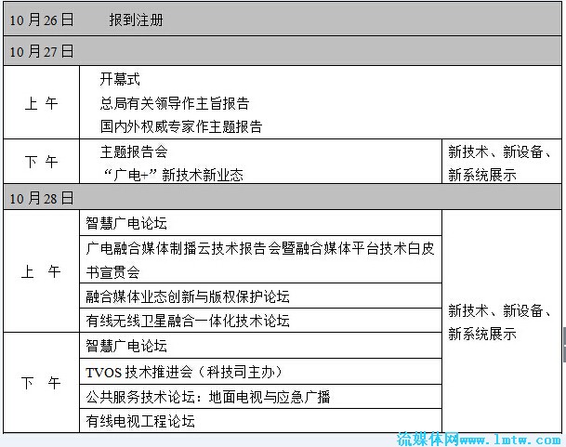Click the 开幕式 agenda item
Viewport: 566px width, 447px height.
120,80
